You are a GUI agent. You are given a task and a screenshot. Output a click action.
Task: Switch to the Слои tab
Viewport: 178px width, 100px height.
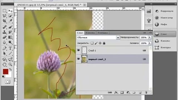[x=80, y=33]
